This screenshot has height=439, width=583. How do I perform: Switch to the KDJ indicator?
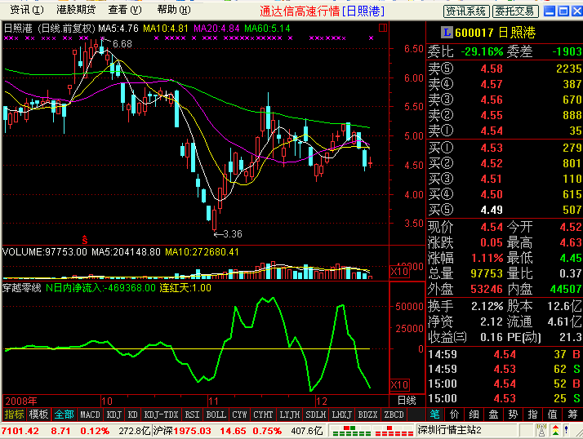pos(113,415)
